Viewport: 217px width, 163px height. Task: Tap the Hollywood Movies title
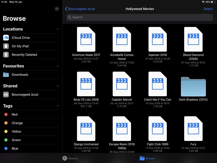point(140,9)
